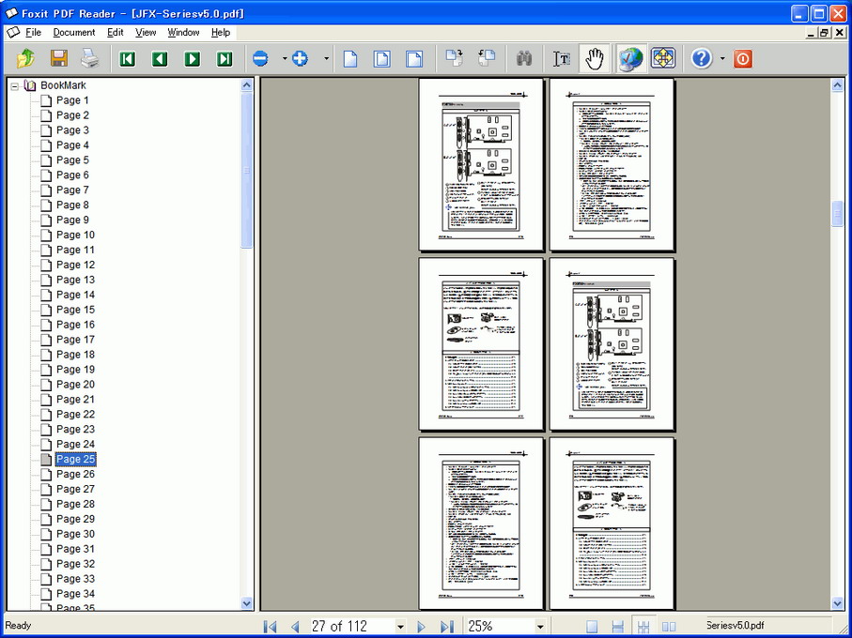Image resolution: width=852 pixels, height=638 pixels.
Task: Jump to bookmark Page 1
Action: tap(72, 100)
